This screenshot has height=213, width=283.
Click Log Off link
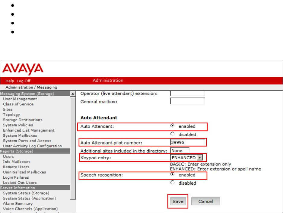[24, 81]
